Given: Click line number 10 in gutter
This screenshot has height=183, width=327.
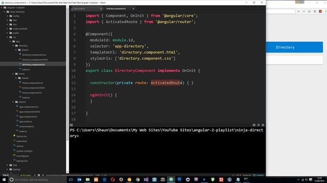Looking at the screenshot, I should [74, 71].
